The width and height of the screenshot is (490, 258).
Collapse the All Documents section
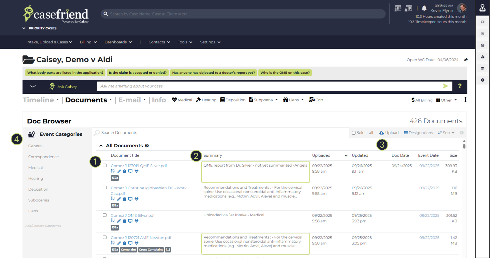[101, 146]
